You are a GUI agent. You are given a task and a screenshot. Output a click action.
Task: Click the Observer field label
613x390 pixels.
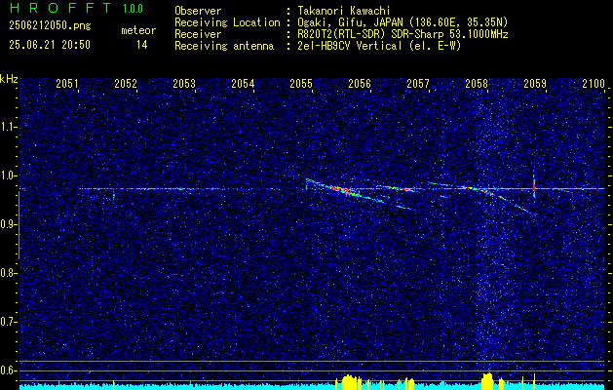coord(198,11)
